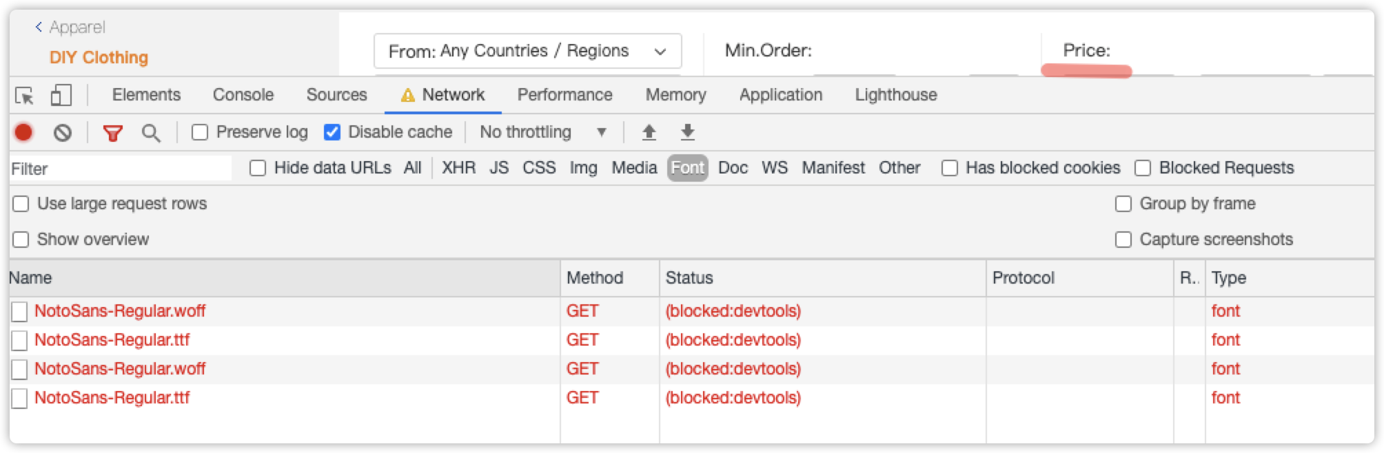Switch to the Console tab
This screenshot has height=453, width=1384.
(243, 95)
